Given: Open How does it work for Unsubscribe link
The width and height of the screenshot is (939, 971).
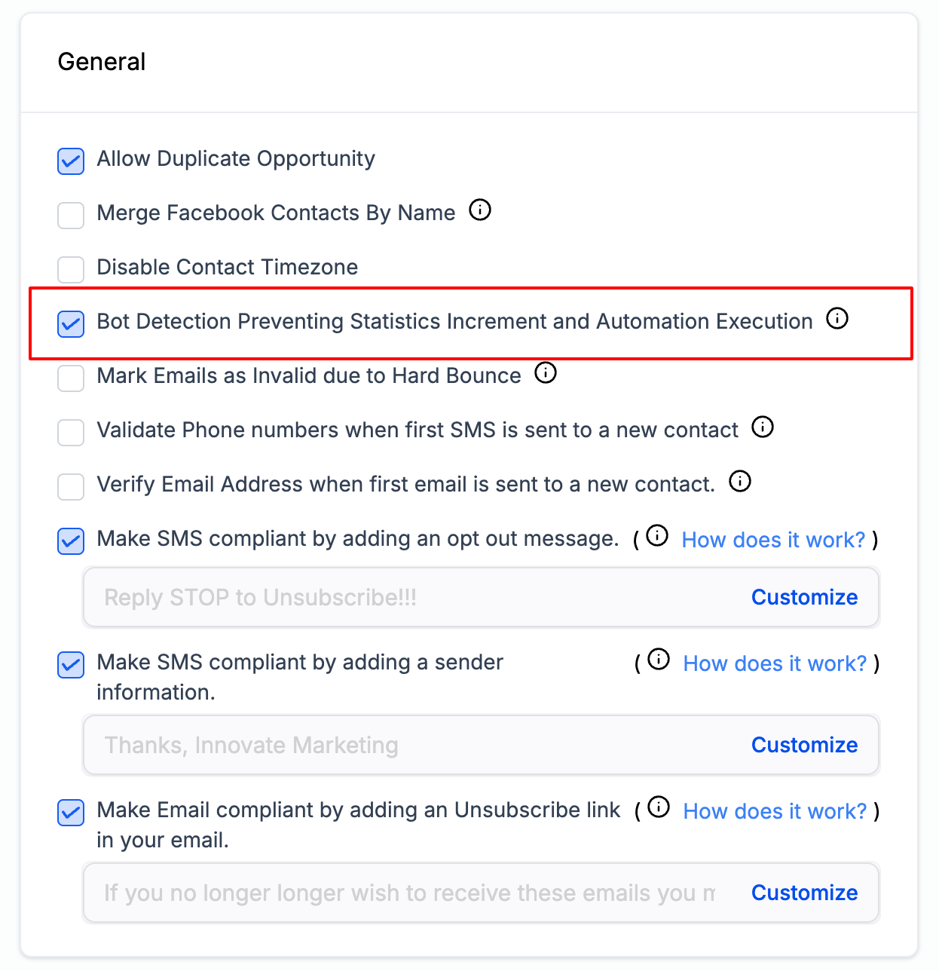Looking at the screenshot, I should click(x=775, y=811).
